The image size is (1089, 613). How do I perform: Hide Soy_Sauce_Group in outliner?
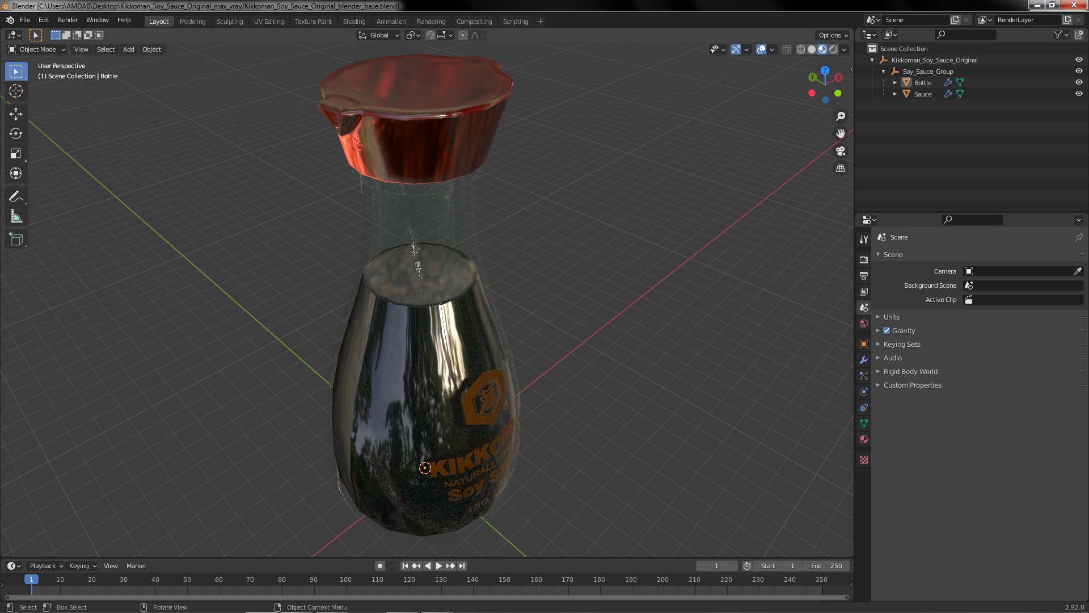tap(1079, 71)
